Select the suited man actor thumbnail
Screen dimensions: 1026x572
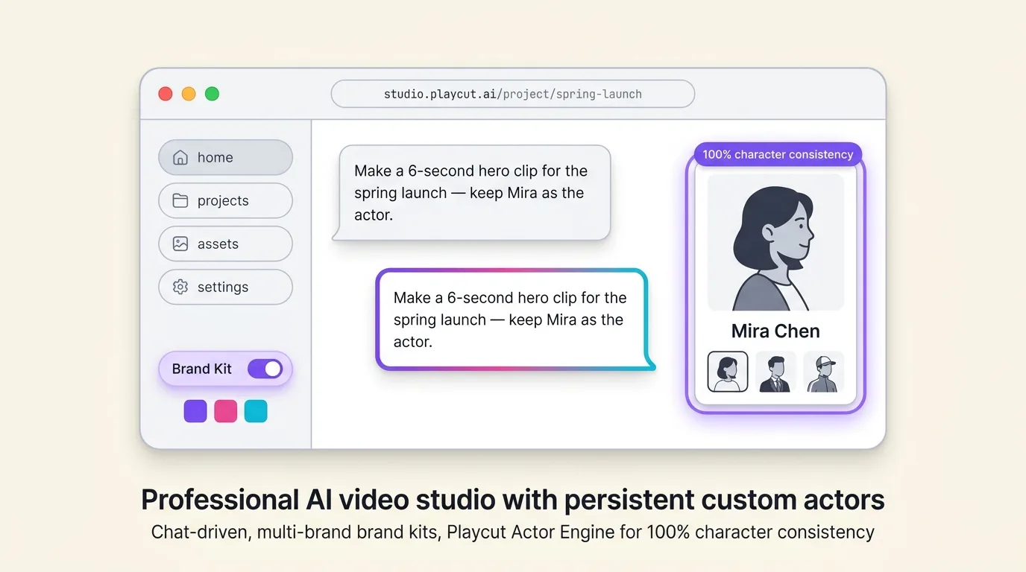[x=775, y=372]
